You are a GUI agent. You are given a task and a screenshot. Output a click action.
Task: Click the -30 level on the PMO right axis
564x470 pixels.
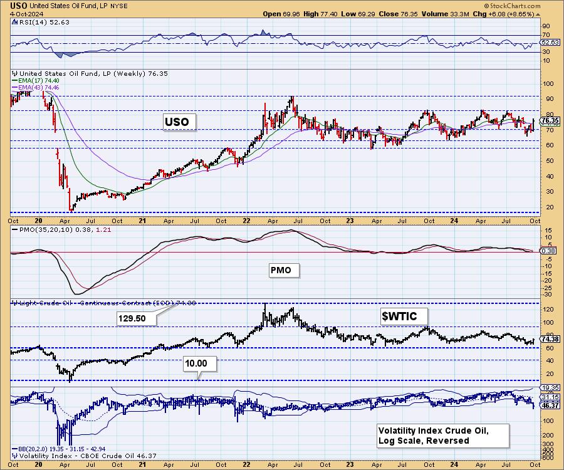click(x=548, y=295)
